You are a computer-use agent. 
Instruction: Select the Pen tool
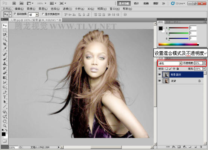[x=5, y=92]
